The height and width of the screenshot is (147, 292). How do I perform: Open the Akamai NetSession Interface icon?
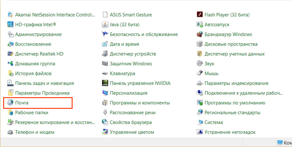tap(10, 15)
